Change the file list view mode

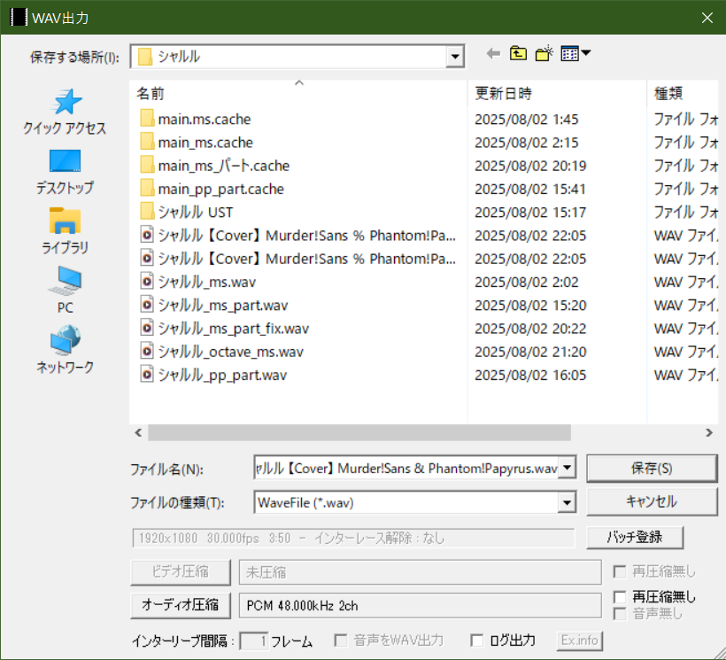pyautogui.click(x=569, y=52)
